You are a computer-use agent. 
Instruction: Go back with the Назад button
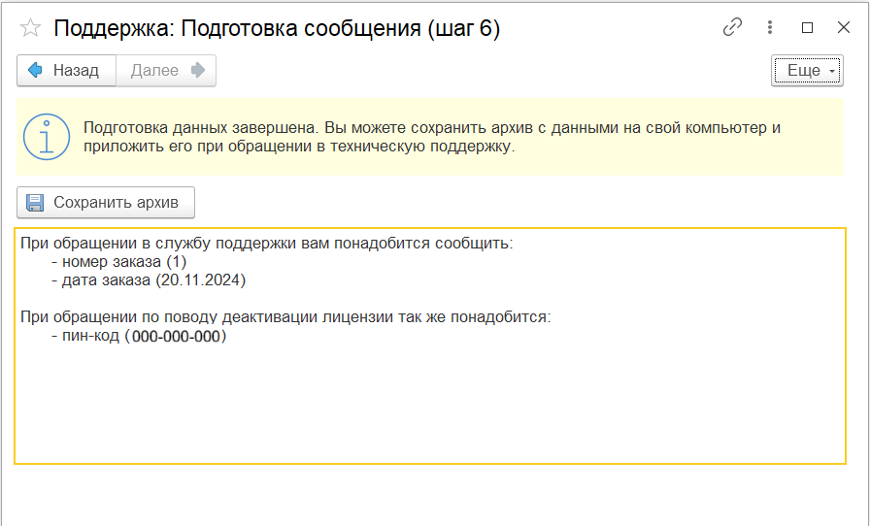point(66,71)
